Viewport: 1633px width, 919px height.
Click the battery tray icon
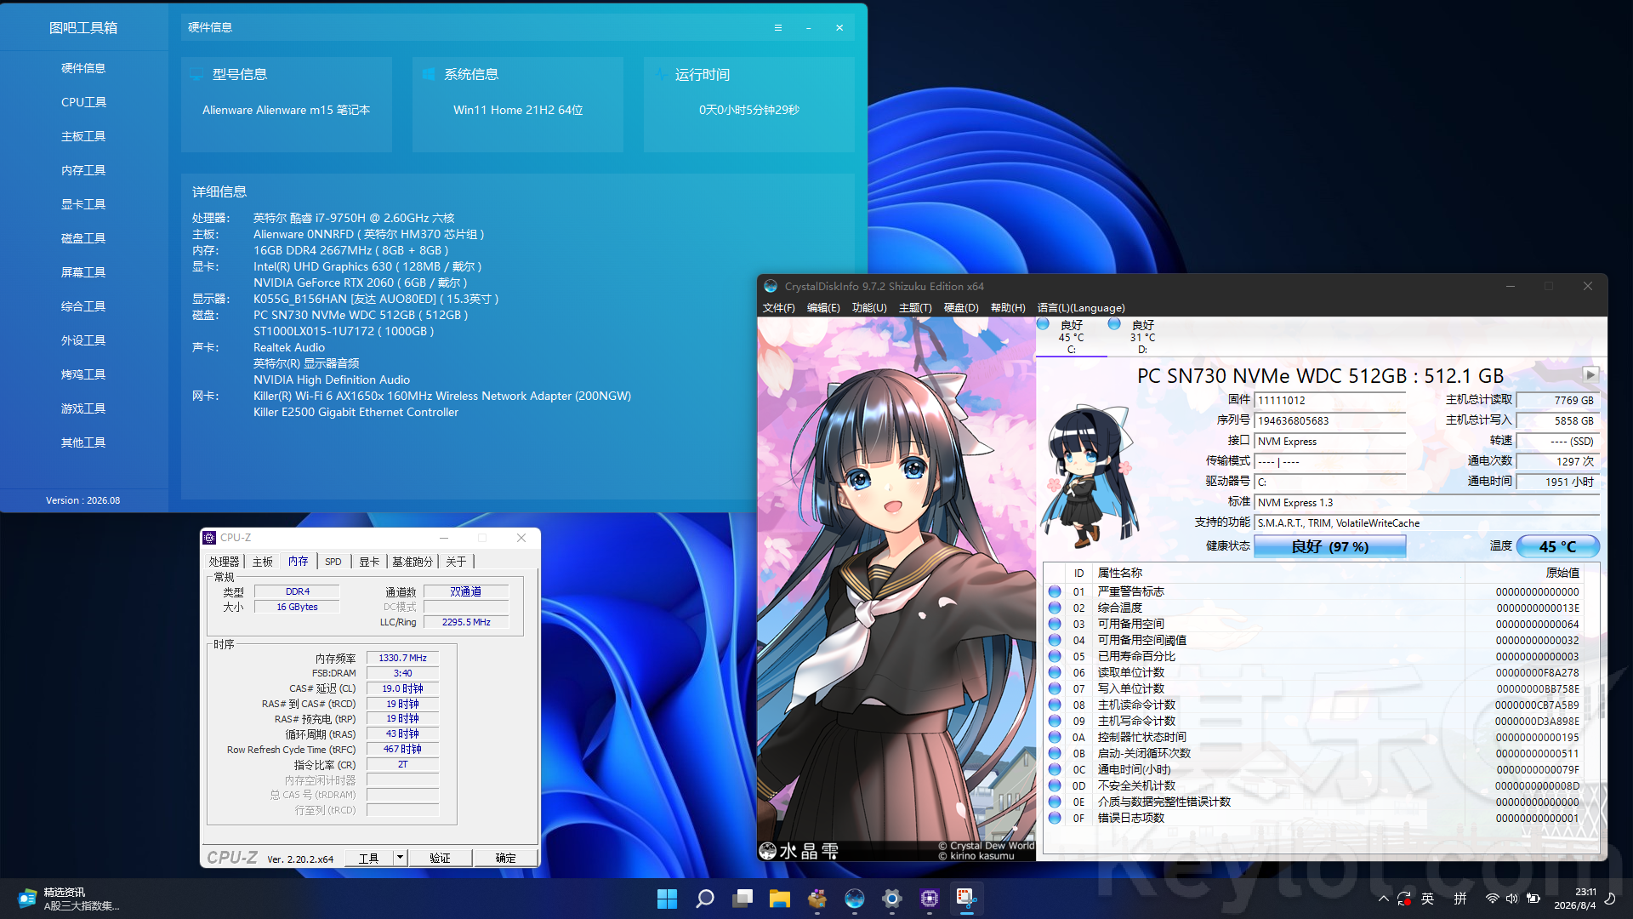point(1533,899)
